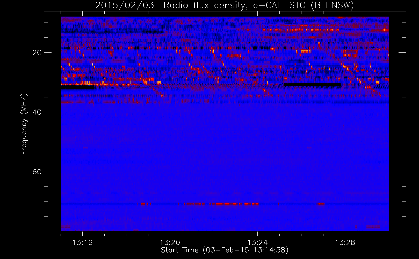
Task: Click the red interference streak near 71 MHz
Action: tap(234, 204)
